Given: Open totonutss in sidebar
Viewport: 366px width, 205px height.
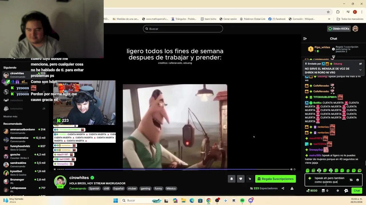Looking at the screenshot, I should click(24, 108).
